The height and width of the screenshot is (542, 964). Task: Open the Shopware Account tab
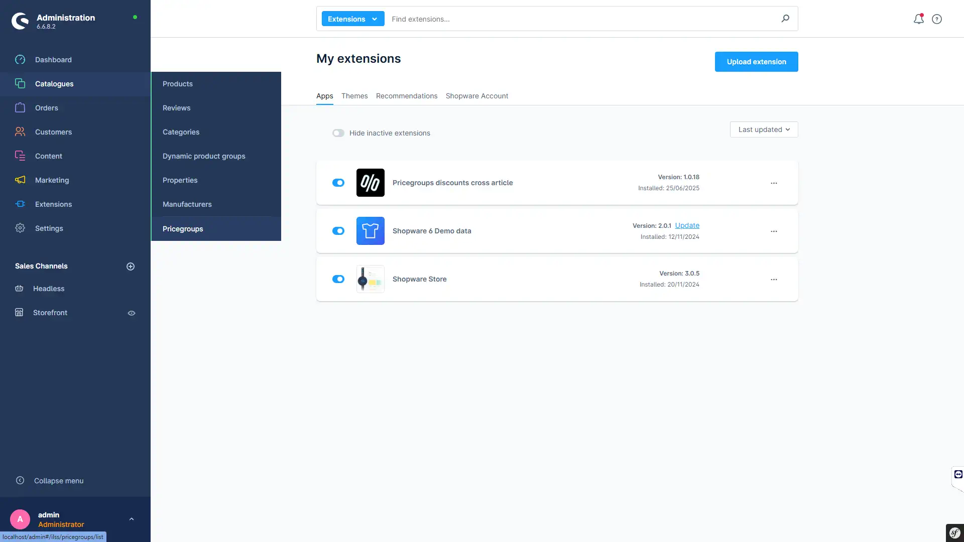click(477, 96)
